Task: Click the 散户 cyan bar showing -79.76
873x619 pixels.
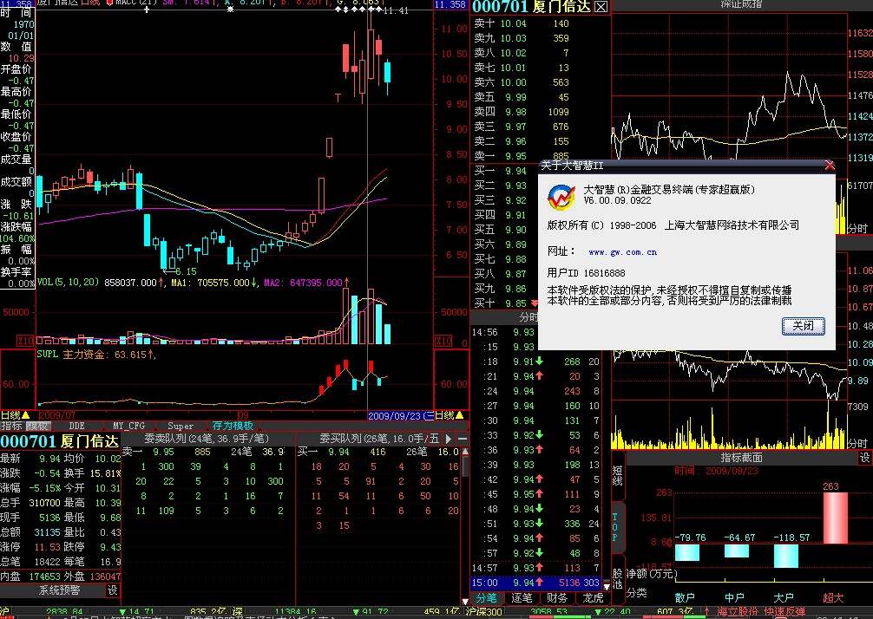Action: [687, 552]
